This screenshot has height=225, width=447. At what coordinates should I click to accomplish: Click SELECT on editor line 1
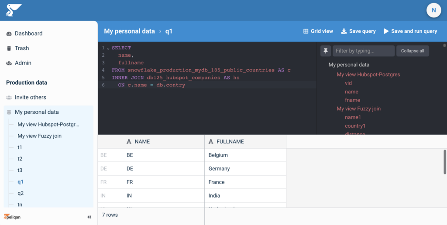pyautogui.click(x=121, y=48)
